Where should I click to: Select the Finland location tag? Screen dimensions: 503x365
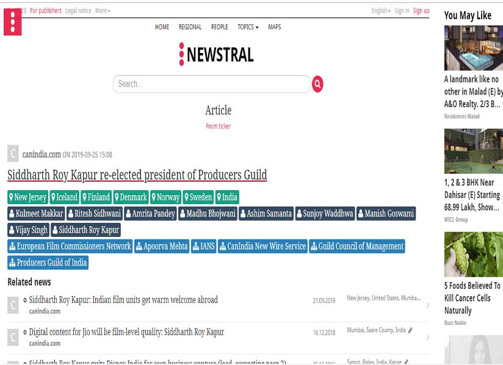point(96,197)
